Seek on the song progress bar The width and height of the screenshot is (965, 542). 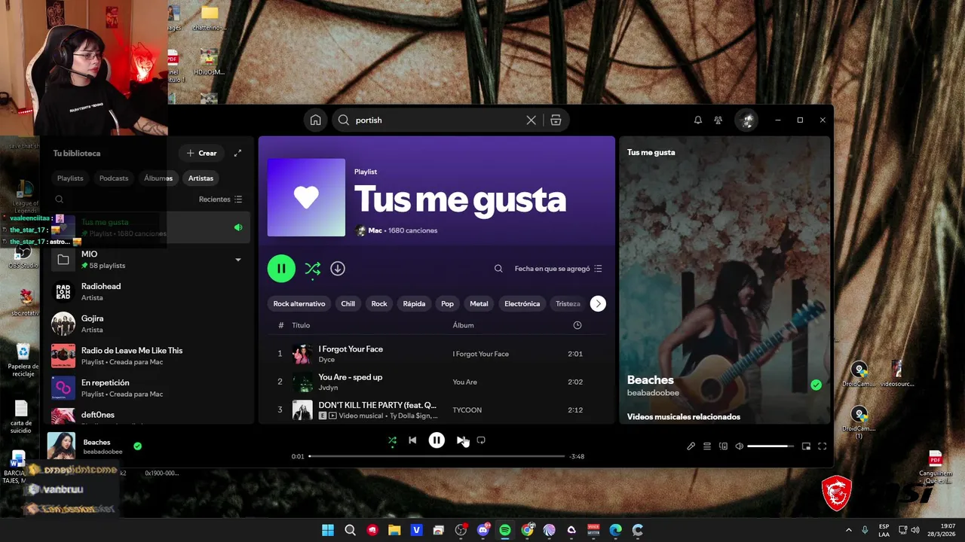[x=437, y=456]
